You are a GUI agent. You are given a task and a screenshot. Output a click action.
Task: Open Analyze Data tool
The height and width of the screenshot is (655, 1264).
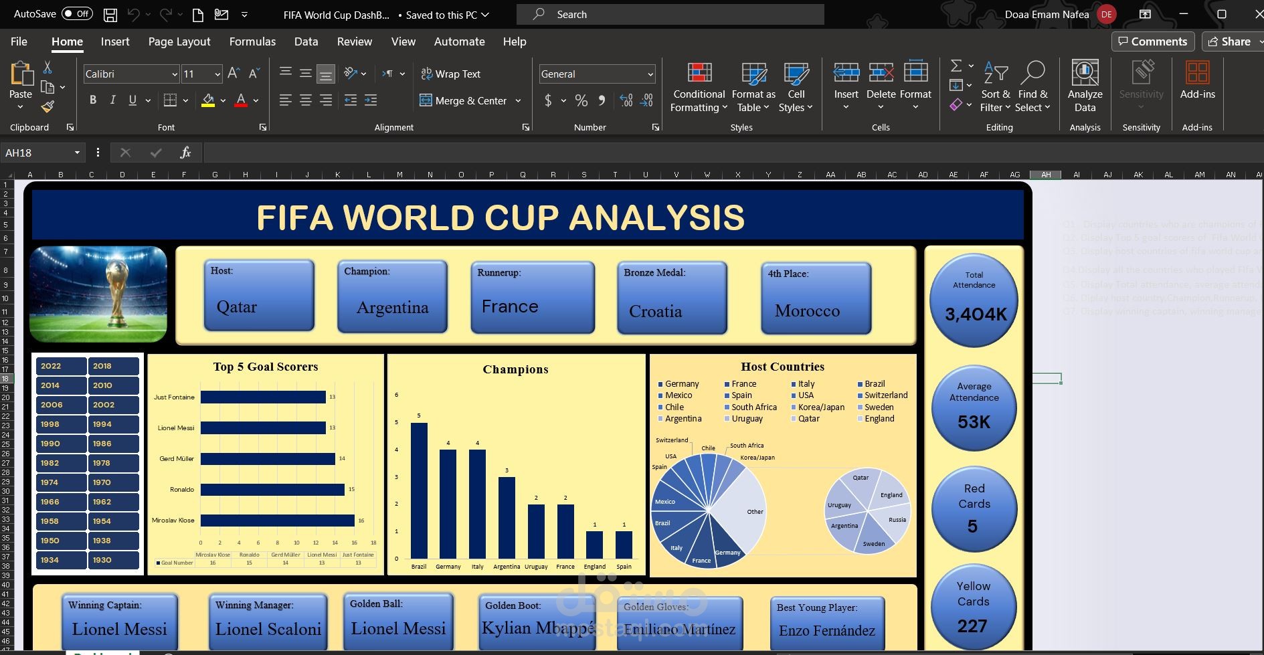(1085, 86)
